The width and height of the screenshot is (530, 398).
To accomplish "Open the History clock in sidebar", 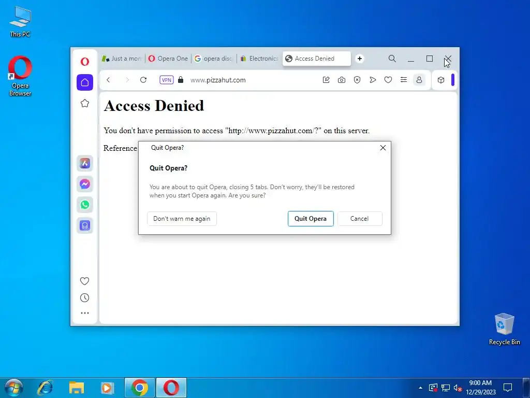I will (84, 298).
